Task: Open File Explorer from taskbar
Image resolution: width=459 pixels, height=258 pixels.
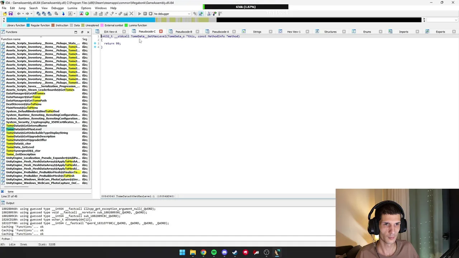Action: [x=193, y=252]
